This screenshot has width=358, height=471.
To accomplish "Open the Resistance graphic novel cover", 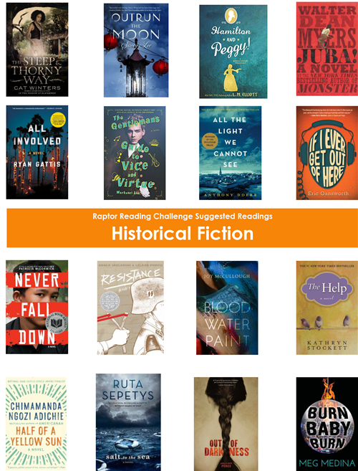I will coord(130,308).
